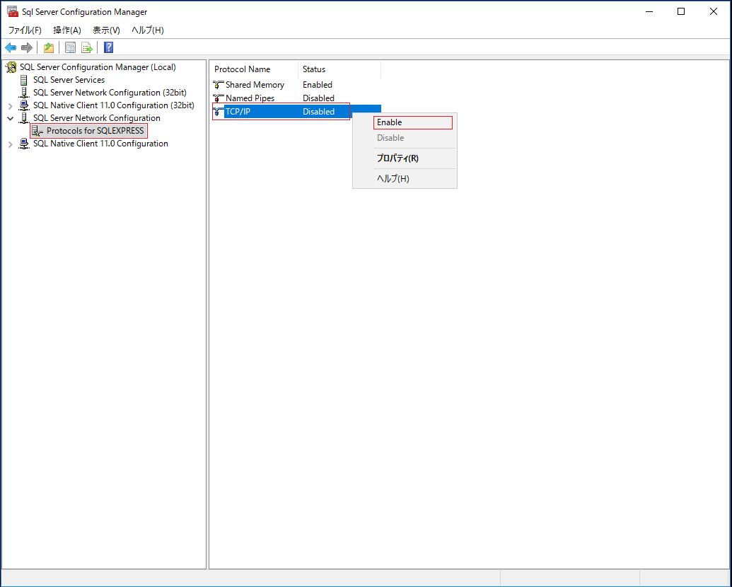Click the Protocols for SQLEXPRESS icon
Image resolution: width=732 pixels, height=587 pixels.
(37, 131)
